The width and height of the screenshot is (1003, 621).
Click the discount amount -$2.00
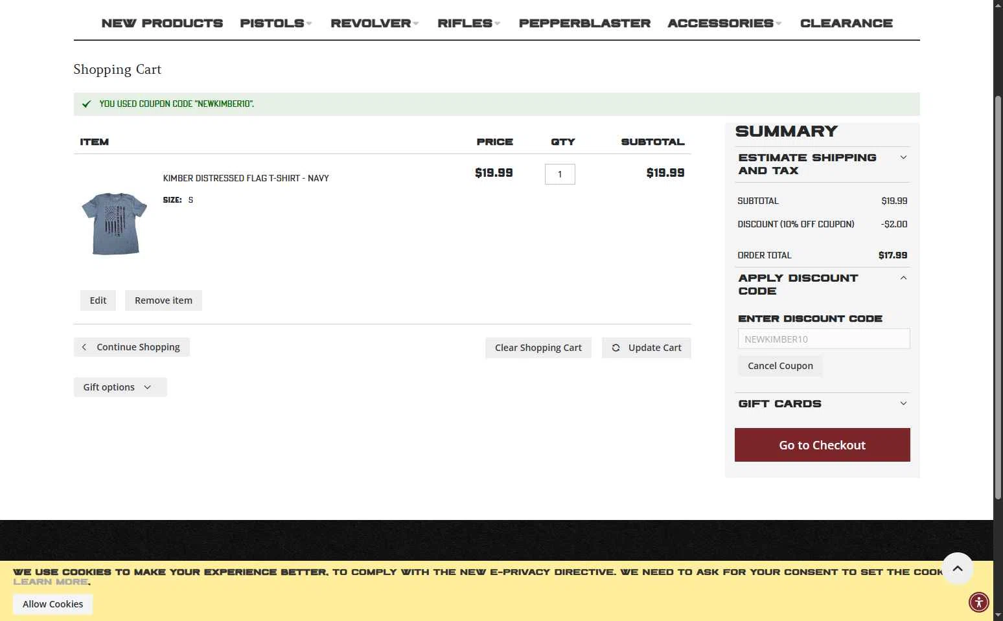(893, 224)
